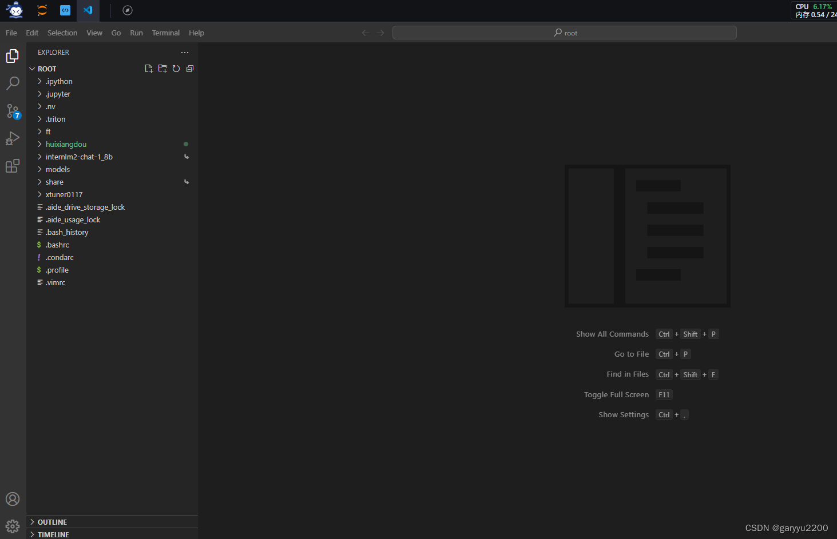Collapse all folders in Explorer
Image resolution: width=837 pixels, height=539 pixels.
click(189, 69)
